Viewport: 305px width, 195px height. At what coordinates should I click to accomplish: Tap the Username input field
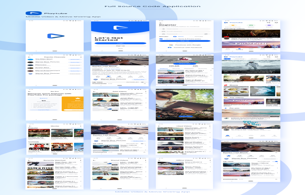click(x=185, y=29)
